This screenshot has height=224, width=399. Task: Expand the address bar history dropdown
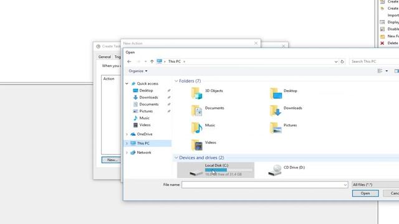point(336,62)
